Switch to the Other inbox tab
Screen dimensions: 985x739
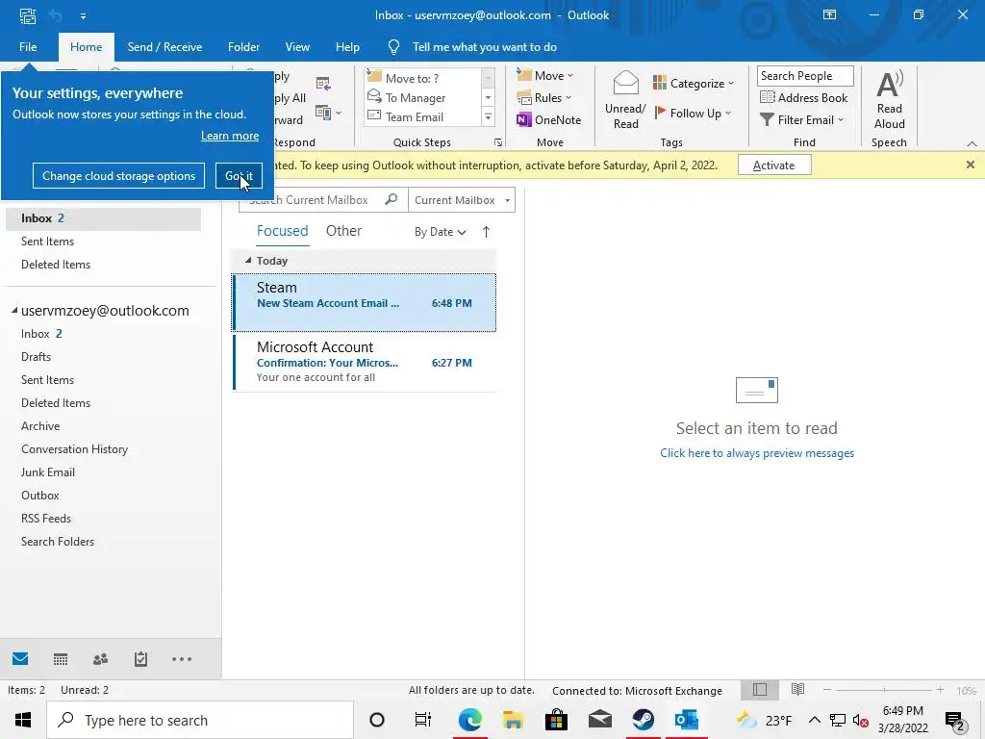point(343,231)
